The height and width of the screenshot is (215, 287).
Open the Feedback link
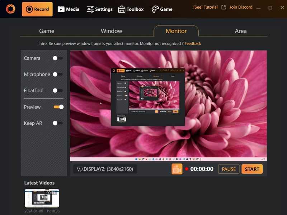[x=193, y=43]
